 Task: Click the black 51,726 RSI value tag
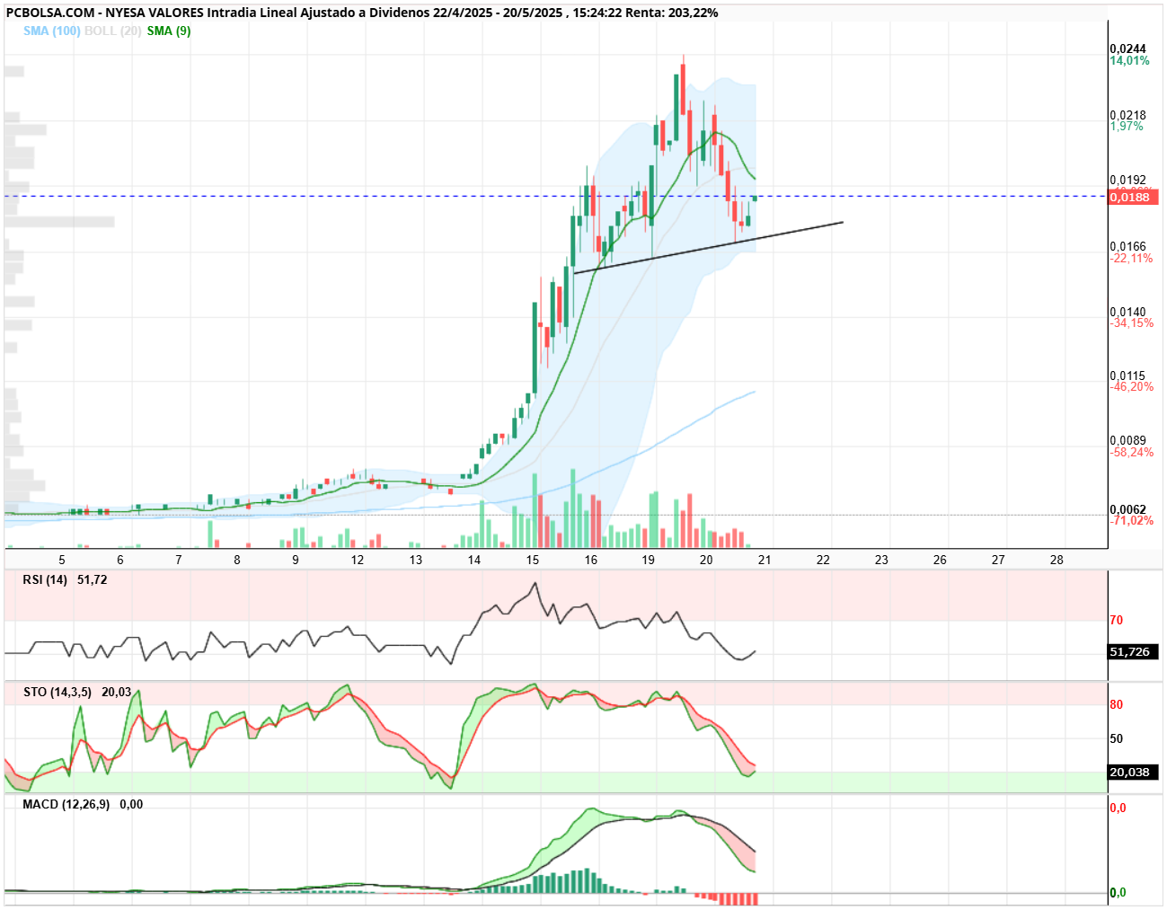1133,652
